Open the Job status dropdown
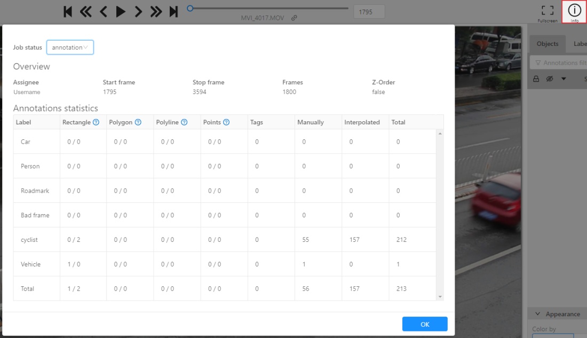The image size is (587, 338). coord(70,48)
